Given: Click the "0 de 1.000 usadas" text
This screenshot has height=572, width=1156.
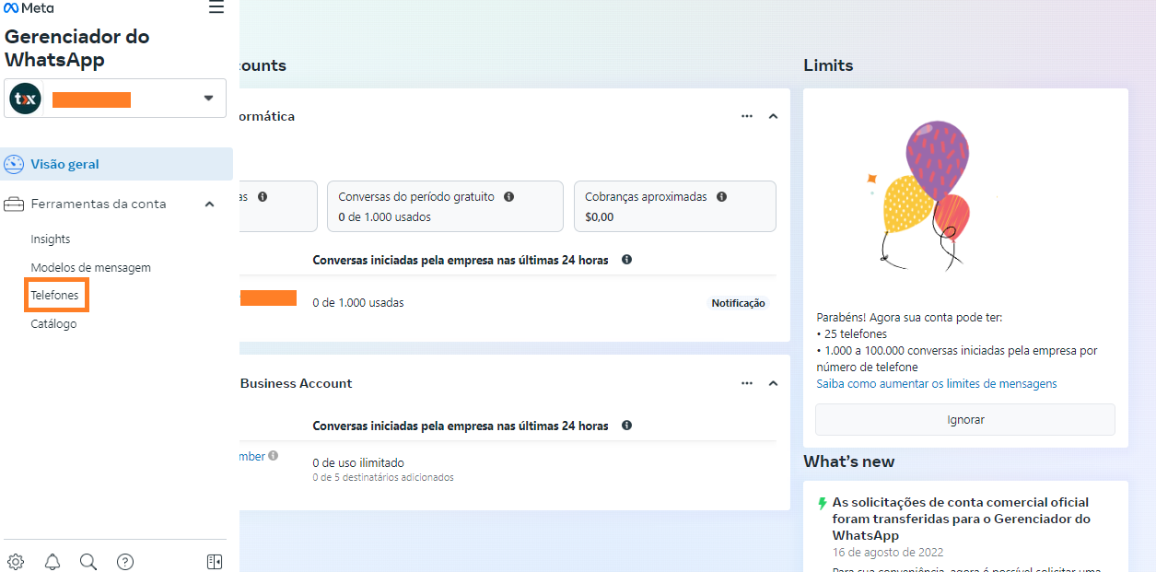Looking at the screenshot, I should (358, 303).
